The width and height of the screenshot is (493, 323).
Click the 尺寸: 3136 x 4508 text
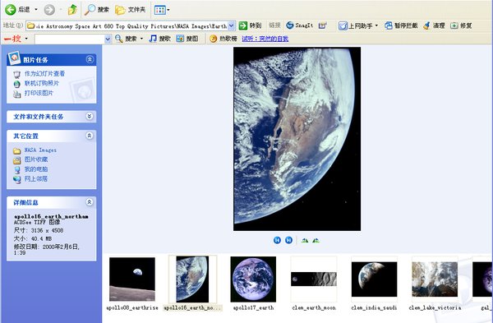coord(39,230)
